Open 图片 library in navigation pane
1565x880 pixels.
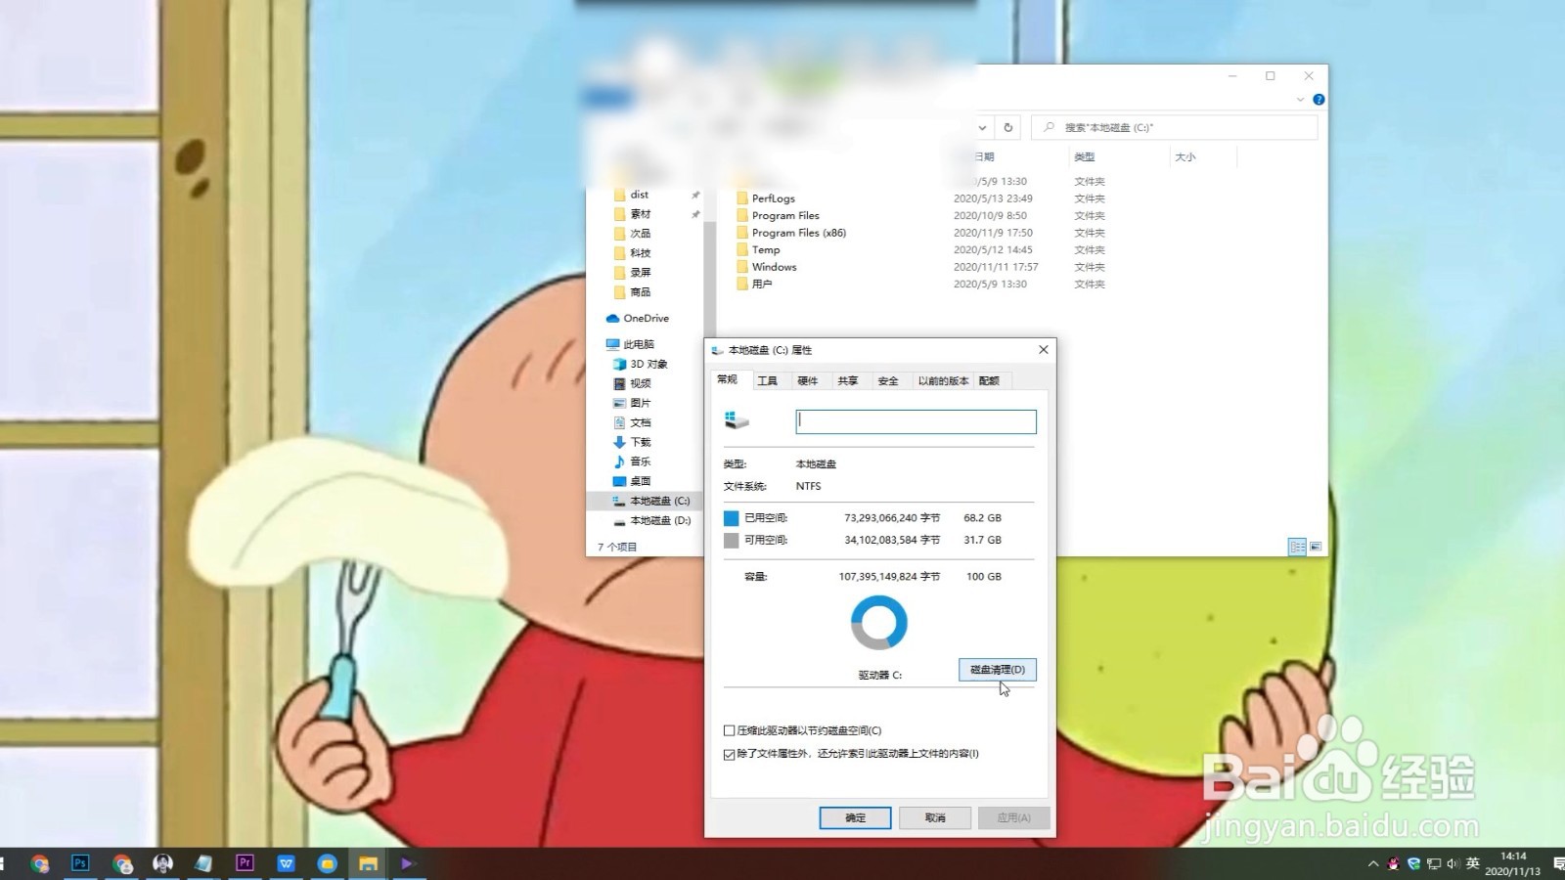[x=640, y=403]
